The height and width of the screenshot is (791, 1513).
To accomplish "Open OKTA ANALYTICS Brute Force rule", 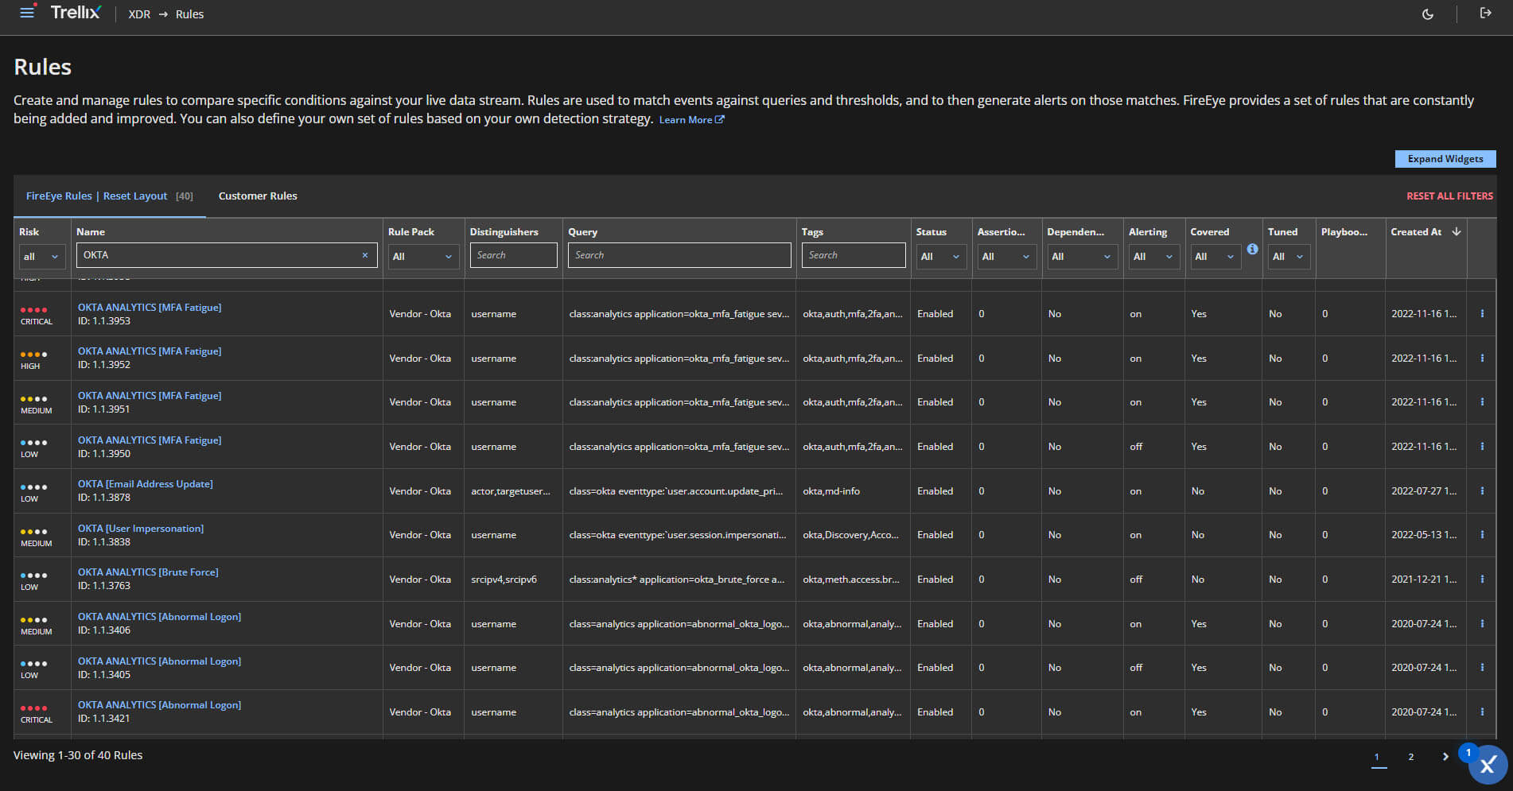I will pyautogui.click(x=148, y=572).
